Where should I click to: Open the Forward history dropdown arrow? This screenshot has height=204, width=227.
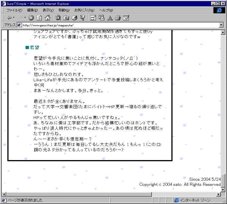click(25, 18)
